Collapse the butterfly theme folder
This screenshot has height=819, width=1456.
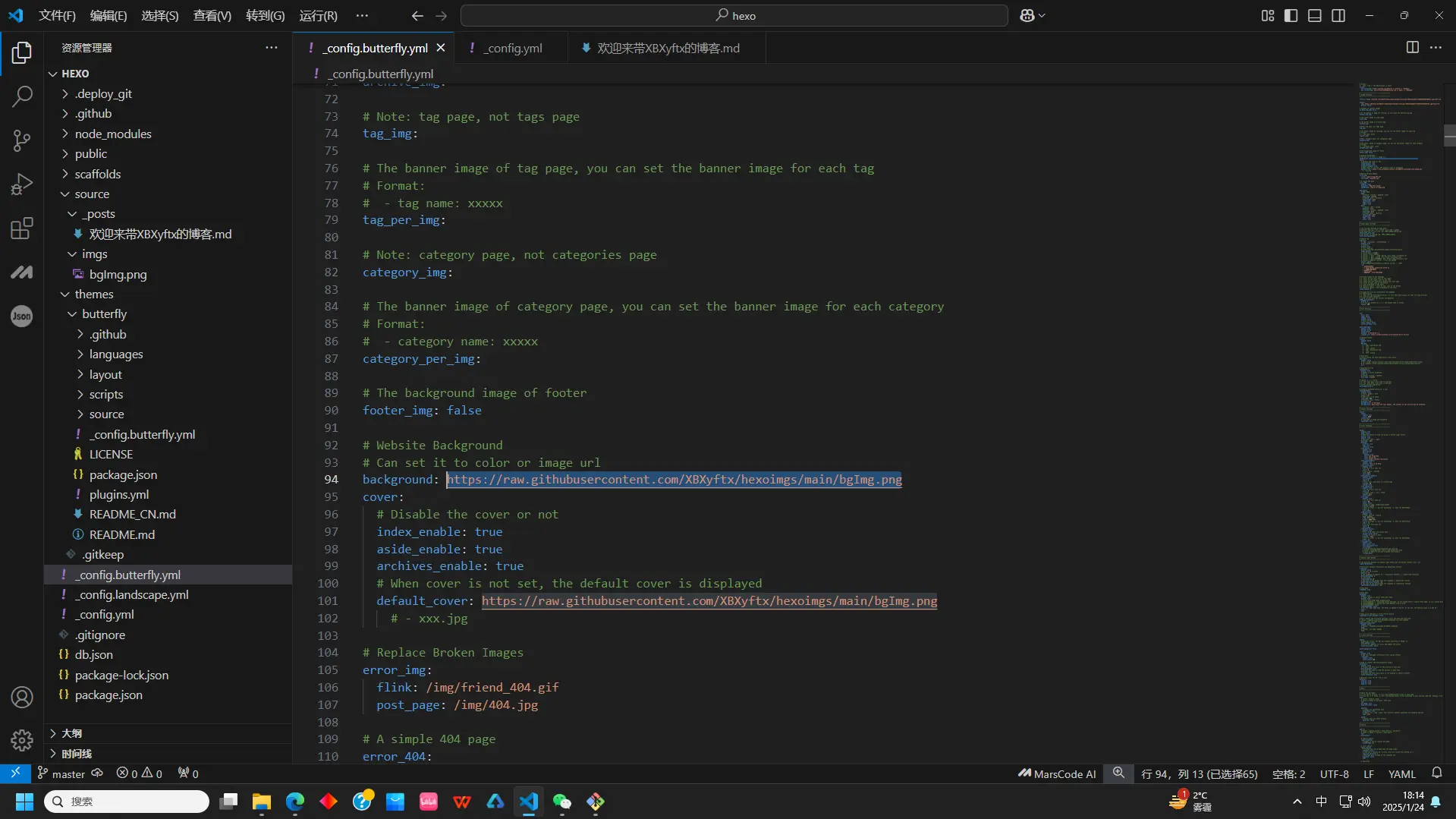pyautogui.click(x=104, y=314)
